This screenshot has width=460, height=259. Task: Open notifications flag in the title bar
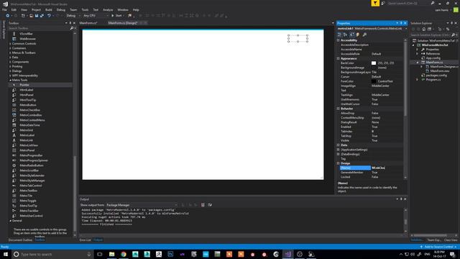375,3
